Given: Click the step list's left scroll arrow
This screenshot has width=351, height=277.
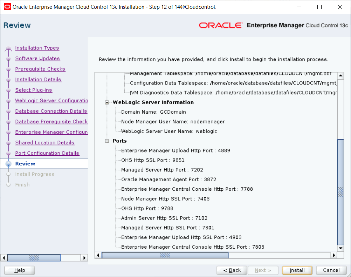Looking at the screenshot, I should tap(4, 258).
